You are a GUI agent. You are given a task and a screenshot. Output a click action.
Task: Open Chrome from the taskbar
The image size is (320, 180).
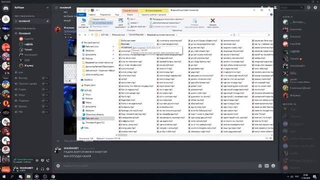point(53,176)
